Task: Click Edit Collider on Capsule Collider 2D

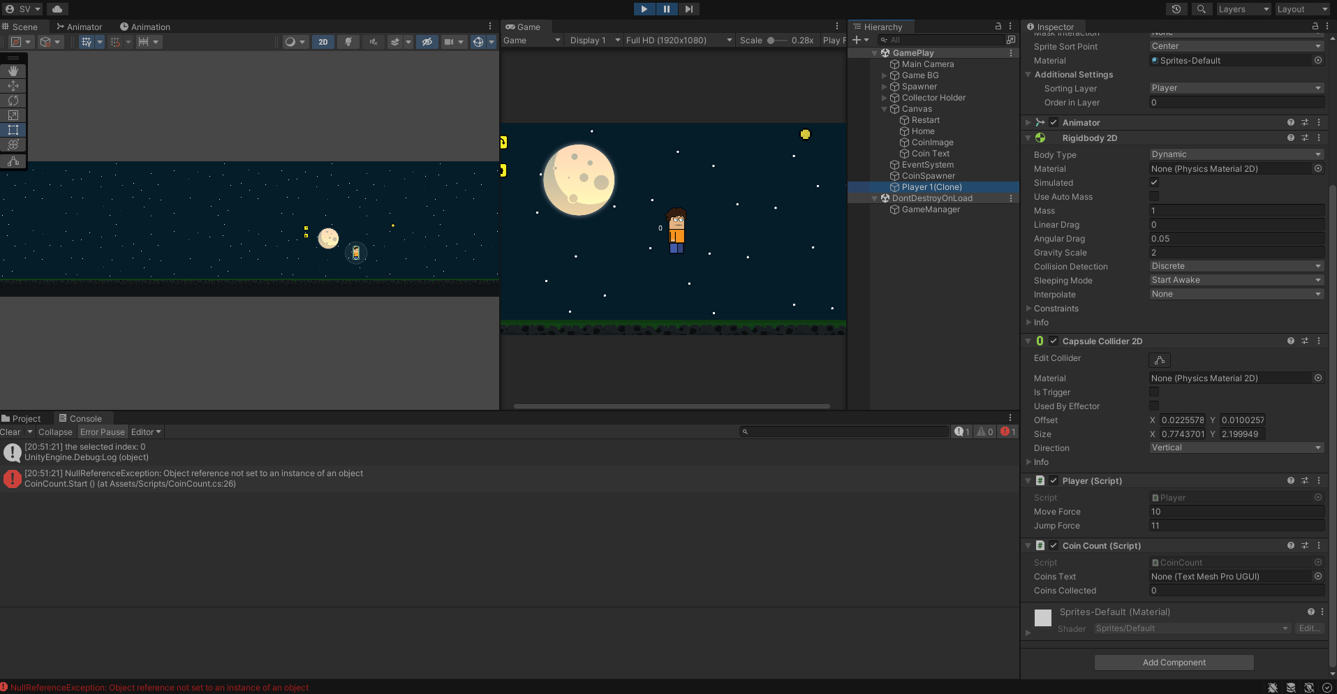Action: pos(1159,360)
